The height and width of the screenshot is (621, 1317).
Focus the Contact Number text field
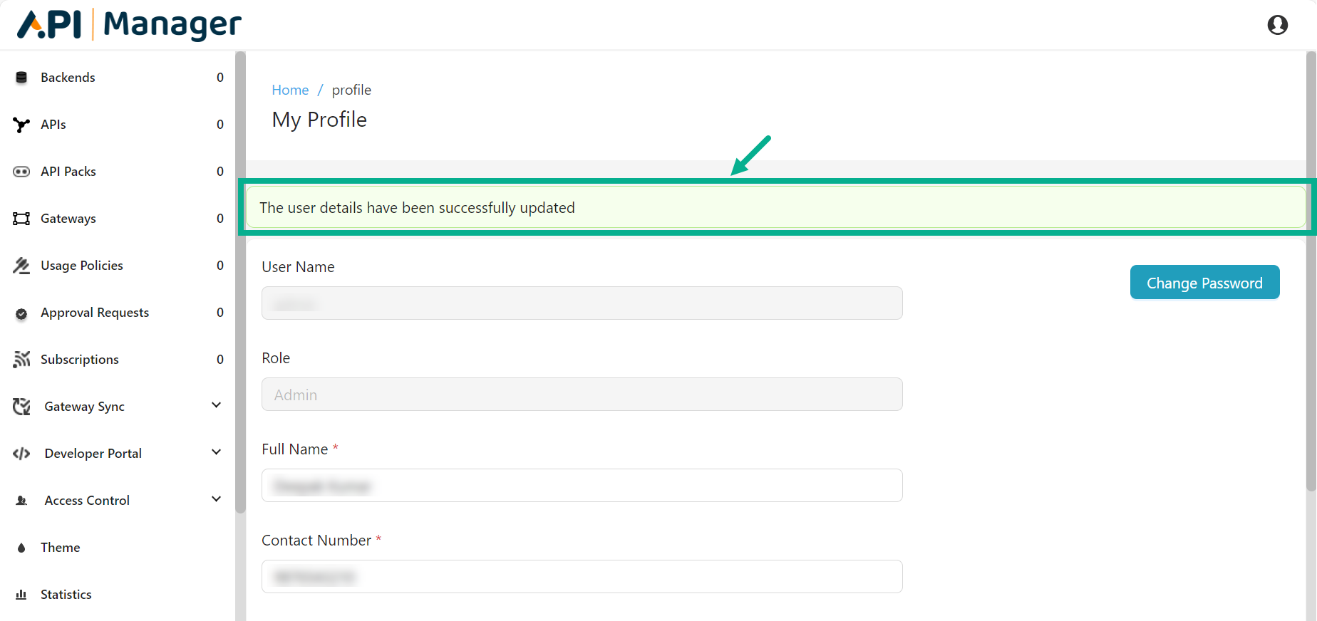[582, 577]
